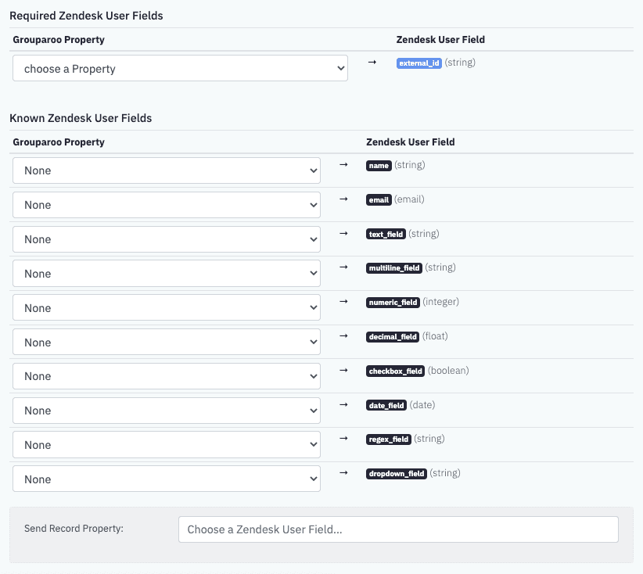Click the checkbox_field badge
Screen dimensions: 643x574
(x=395, y=371)
